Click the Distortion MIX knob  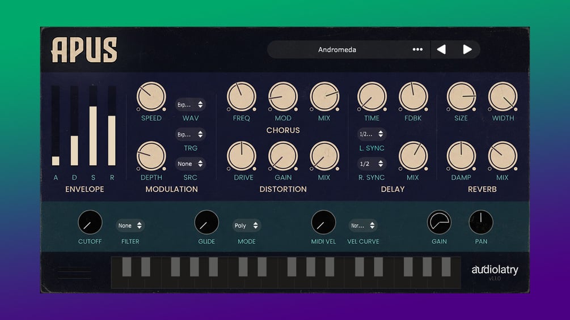tap(324, 156)
